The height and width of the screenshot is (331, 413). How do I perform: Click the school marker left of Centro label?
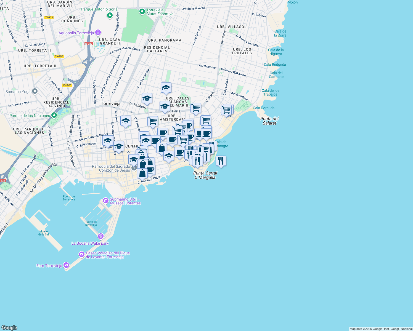coord(119,146)
